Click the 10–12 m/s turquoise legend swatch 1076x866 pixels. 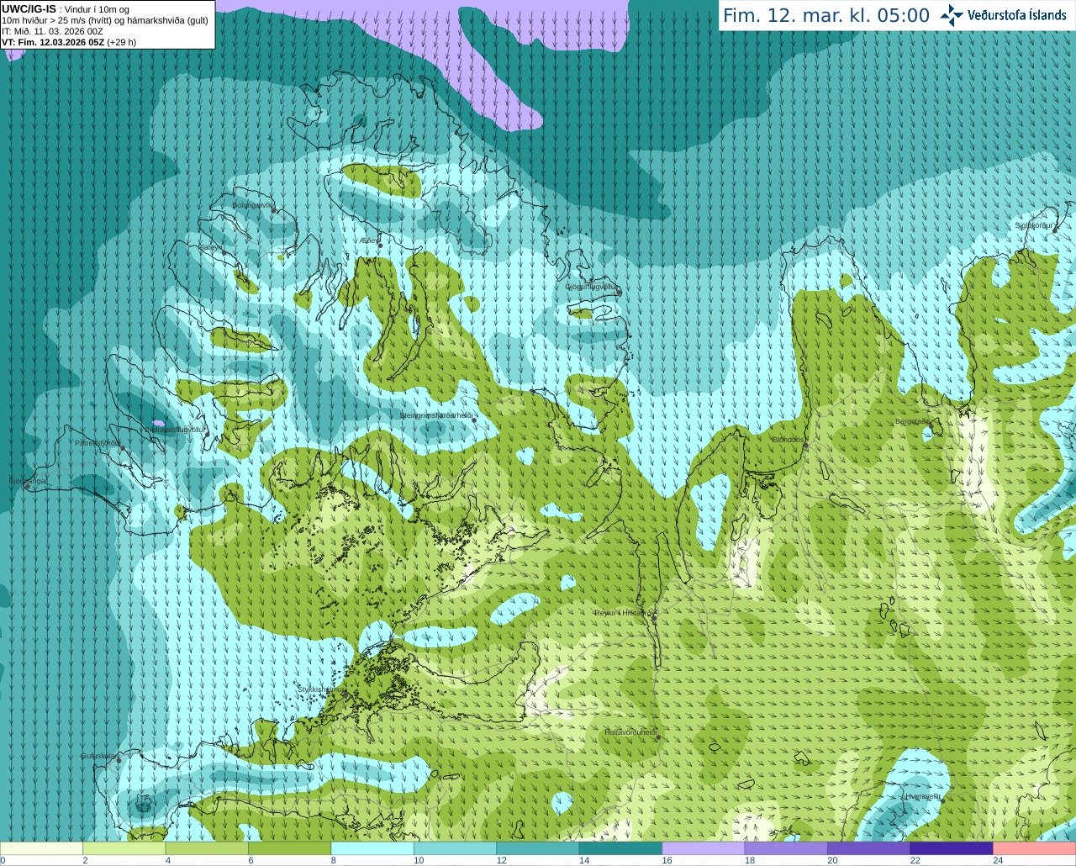(x=455, y=848)
